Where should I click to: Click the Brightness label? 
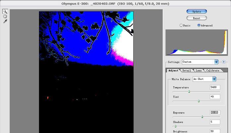tap(180, 131)
